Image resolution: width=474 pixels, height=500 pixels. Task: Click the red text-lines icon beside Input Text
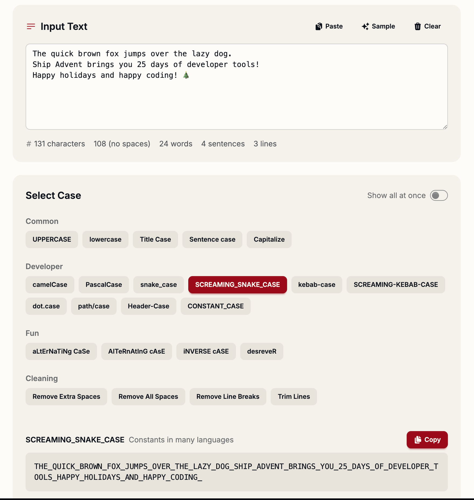point(31,26)
